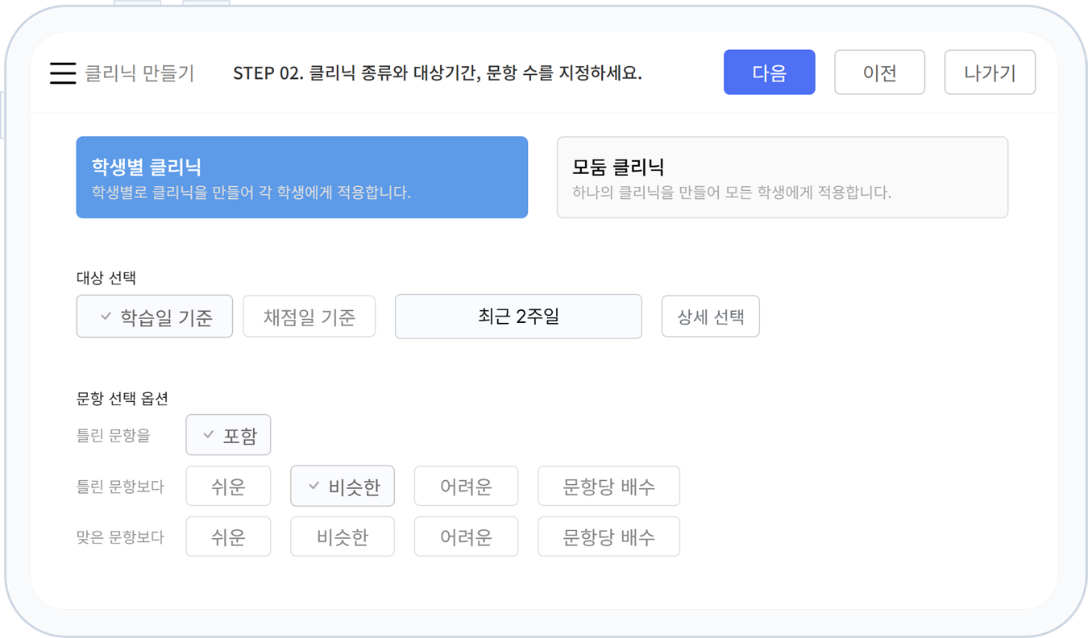
Task: Open 상세 선택 for detailed date selection
Action: [710, 316]
